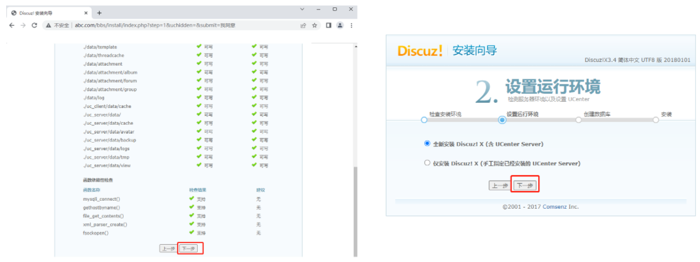This screenshot has height=262, width=700.
Task: Click the ./data/attachment/album row text
Action: 110,72
